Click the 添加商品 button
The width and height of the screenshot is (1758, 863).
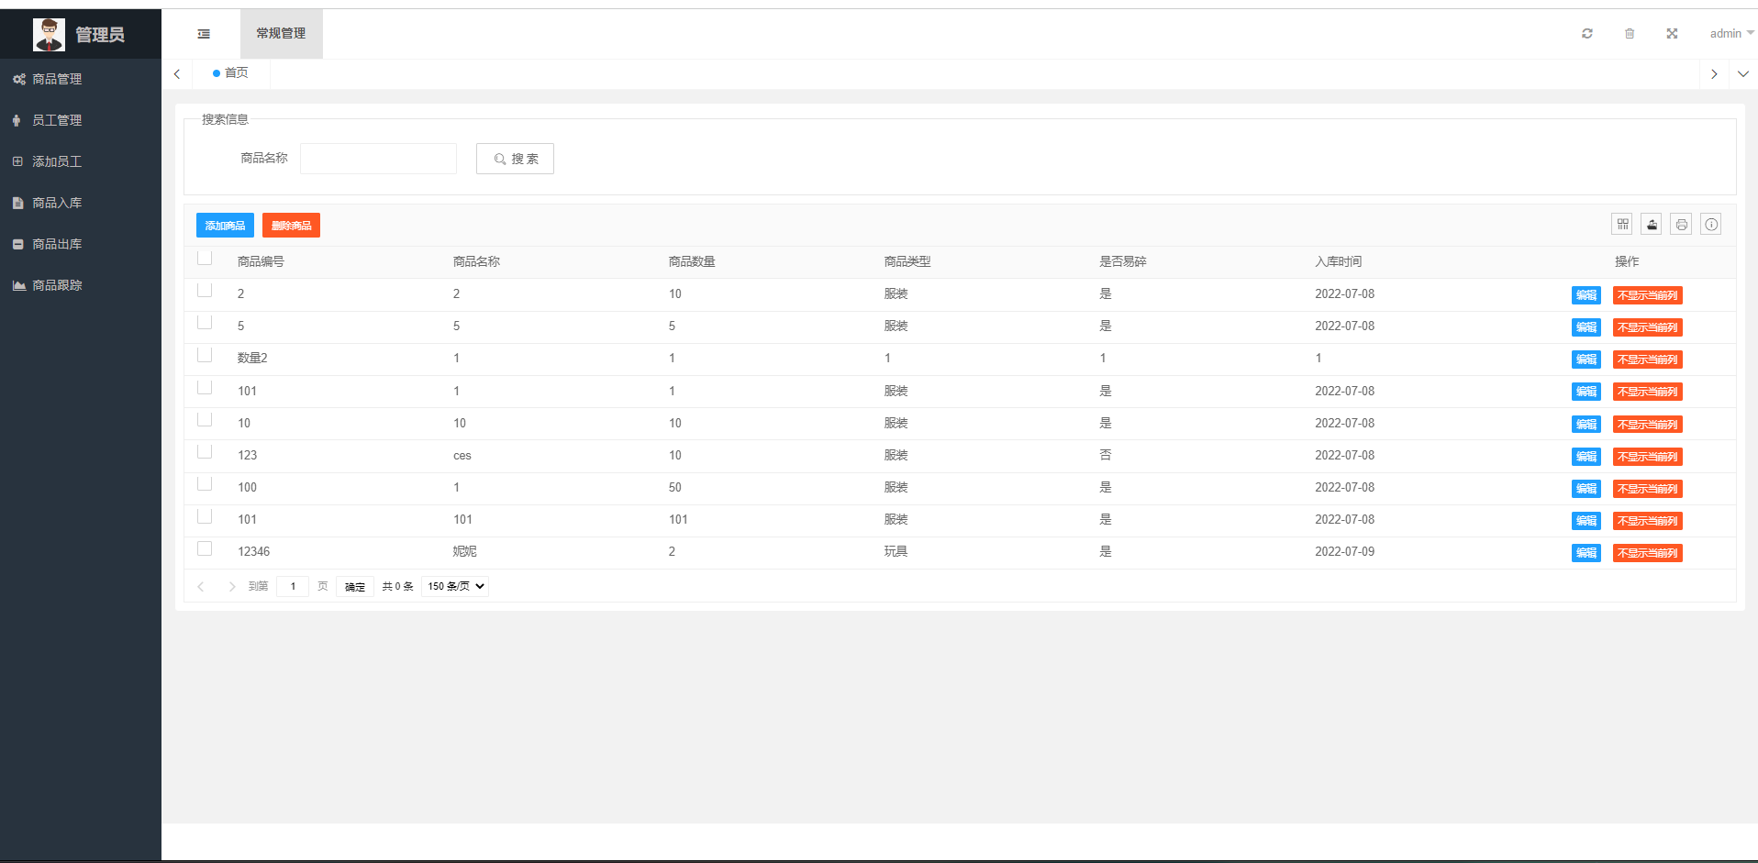225,226
